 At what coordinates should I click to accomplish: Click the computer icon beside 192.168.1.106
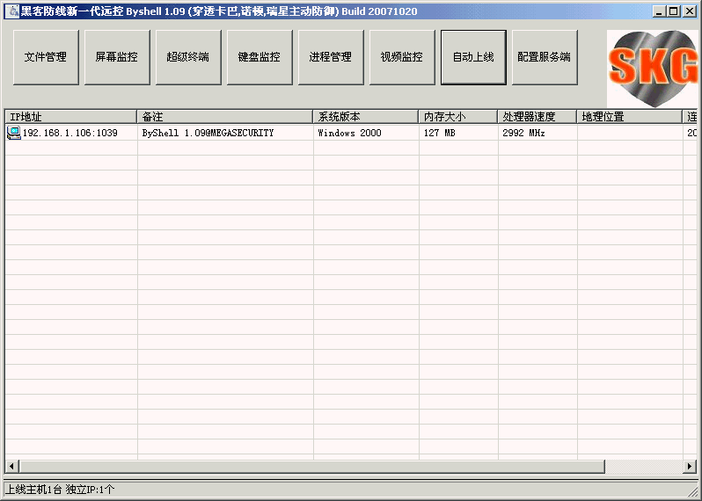pyautogui.click(x=13, y=133)
